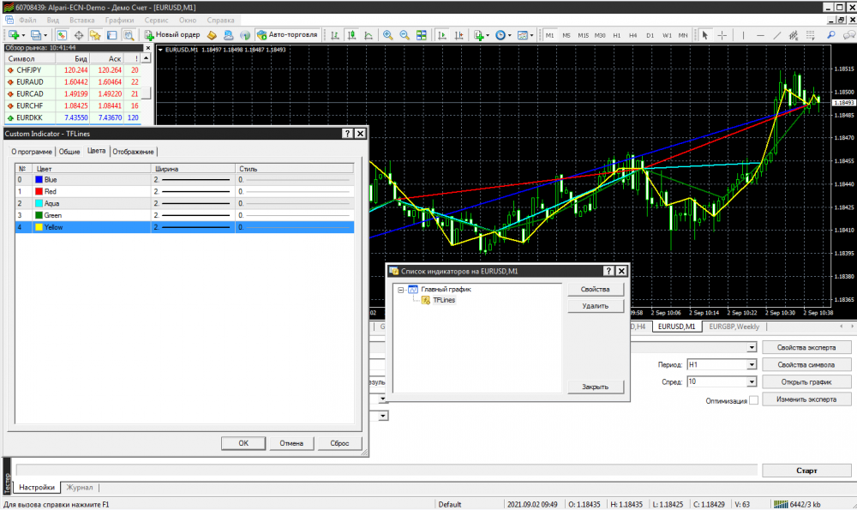Click the Новый ордер toolbar button

(172, 35)
